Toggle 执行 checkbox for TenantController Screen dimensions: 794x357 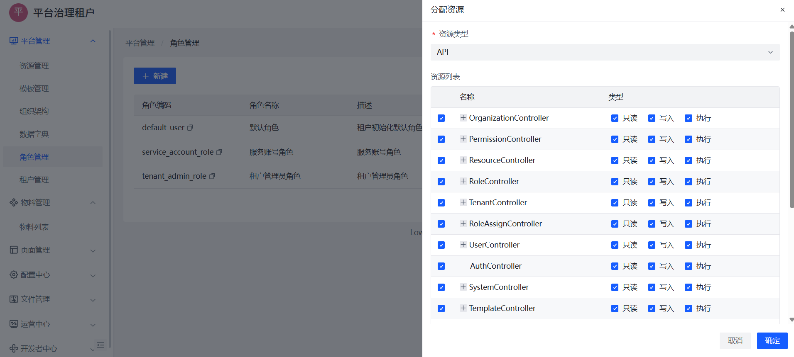click(x=689, y=203)
